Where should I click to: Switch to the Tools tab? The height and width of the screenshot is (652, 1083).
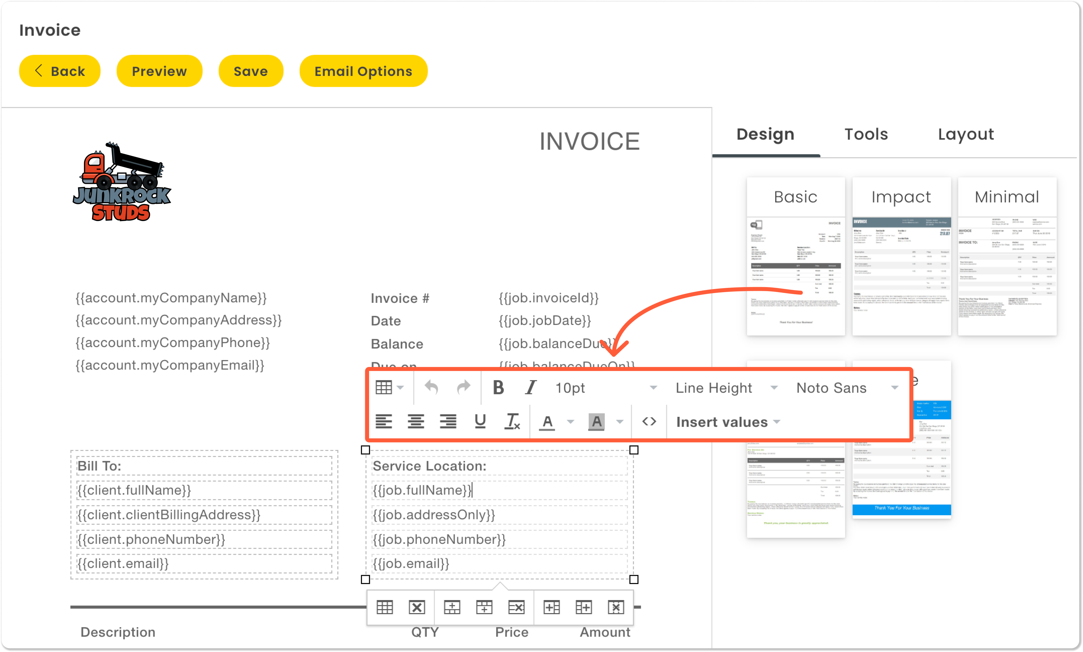(866, 134)
